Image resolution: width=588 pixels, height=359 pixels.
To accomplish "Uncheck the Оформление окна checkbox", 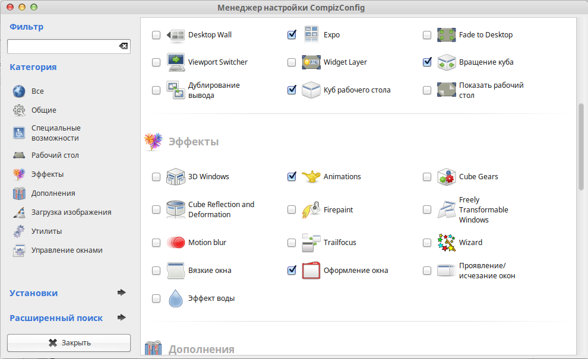I will 292,271.
